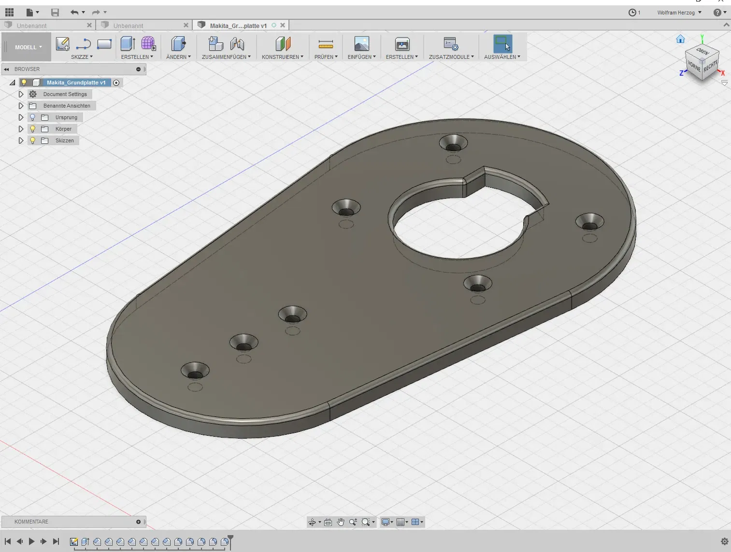731x552 pixels.
Task: Expand the Benannte Ansichten folder
Action: click(x=21, y=106)
